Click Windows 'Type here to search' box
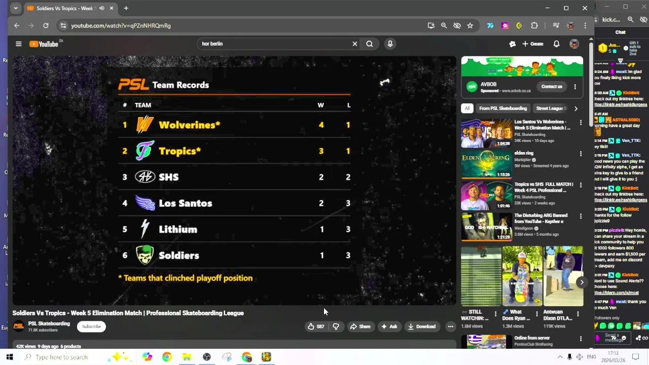Image resolution: width=649 pixels, height=365 pixels. [x=62, y=357]
